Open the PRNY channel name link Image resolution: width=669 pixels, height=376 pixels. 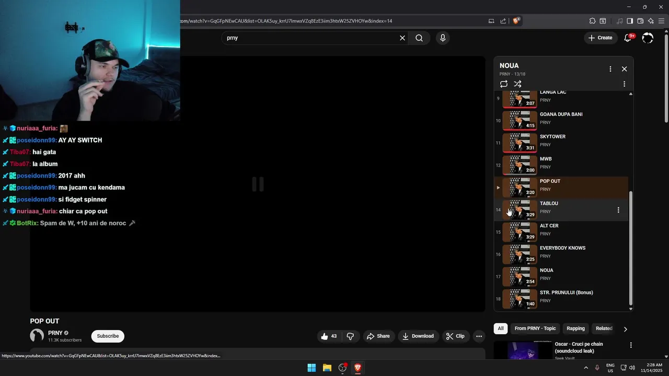click(x=55, y=333)
